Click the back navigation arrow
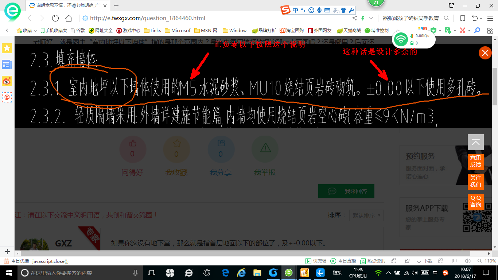Viewport: 498px width, 280px height. click(x=30, y=18)
